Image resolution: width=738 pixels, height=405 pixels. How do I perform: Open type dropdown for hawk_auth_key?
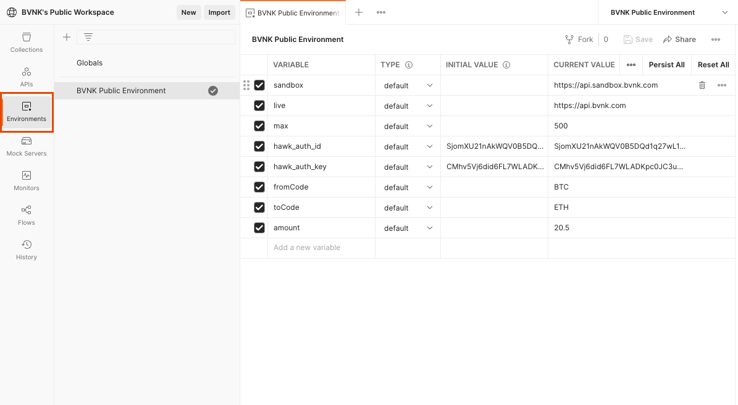(x=408, y=167)
